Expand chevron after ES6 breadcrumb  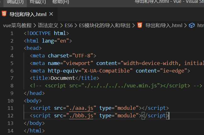coord(76,26)
